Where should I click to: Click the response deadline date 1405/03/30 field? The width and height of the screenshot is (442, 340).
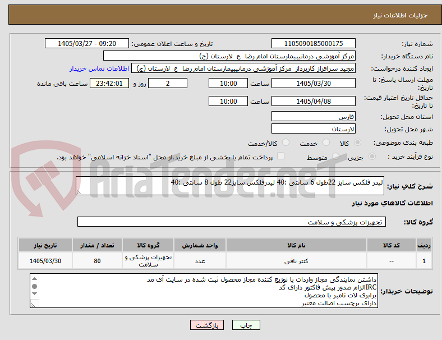click(x=313, y=83)
